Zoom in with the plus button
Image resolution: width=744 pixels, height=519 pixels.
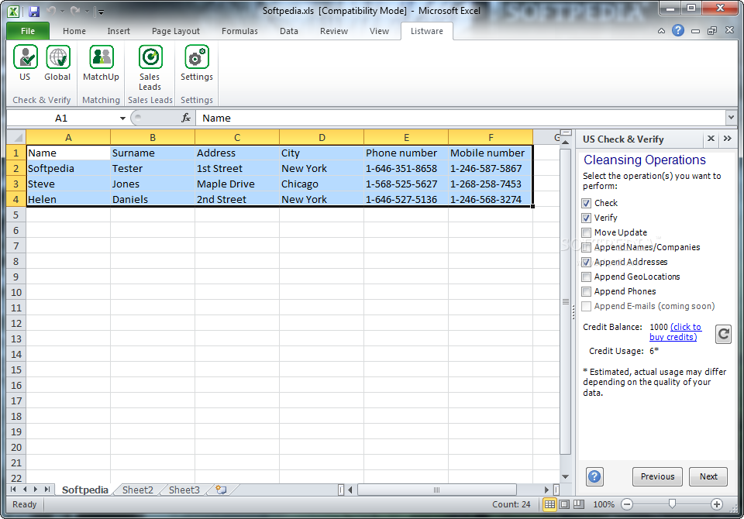[716, 504]
